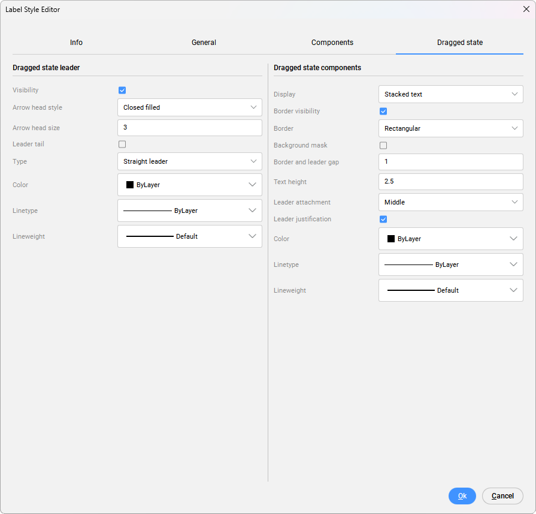Open Arrow head style dropdown
Screen dimensions: 536x514
189,108
